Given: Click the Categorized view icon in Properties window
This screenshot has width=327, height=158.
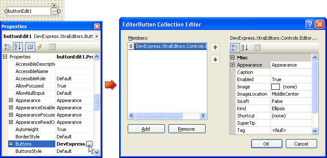Looking at the screenshot, I should [x=8, y=47].
